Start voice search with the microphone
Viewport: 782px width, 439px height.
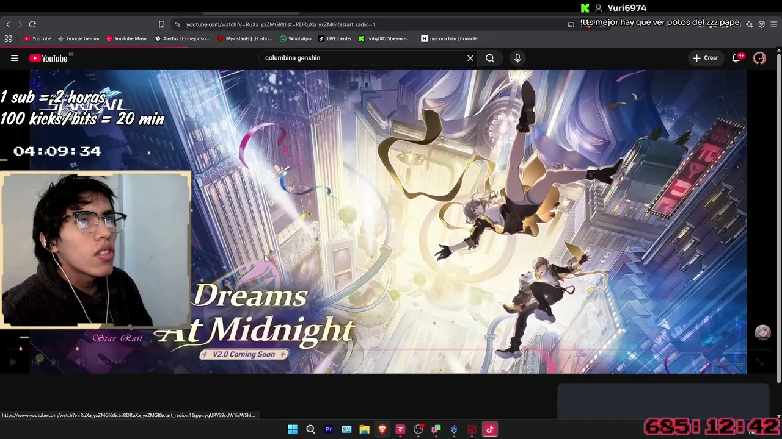[517, 58]
